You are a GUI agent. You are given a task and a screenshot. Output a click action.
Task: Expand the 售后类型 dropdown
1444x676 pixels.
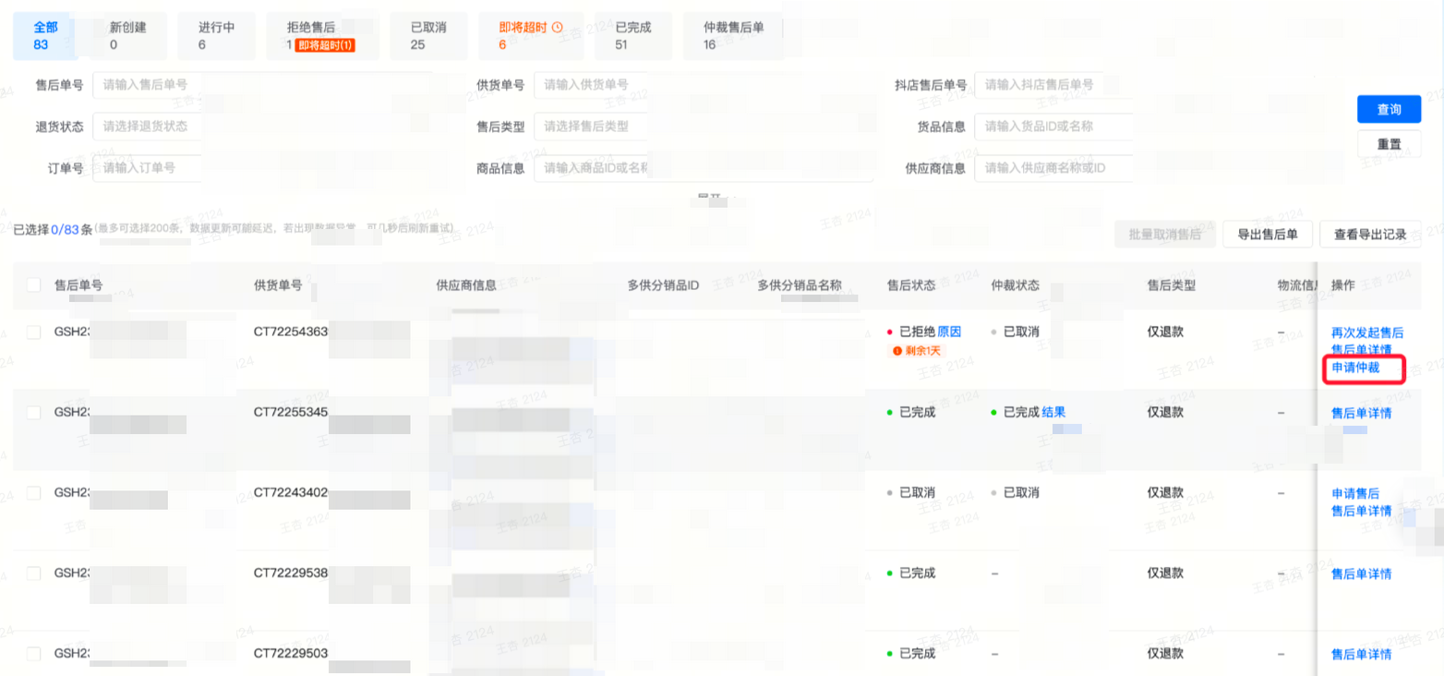[x=591, y=127]
